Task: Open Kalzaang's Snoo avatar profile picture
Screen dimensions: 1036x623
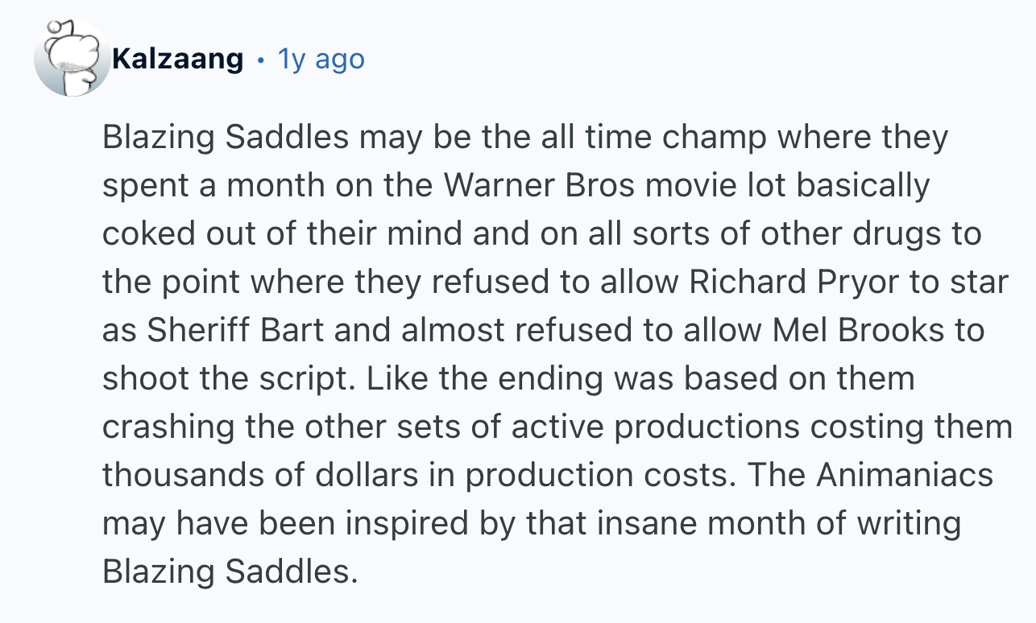Action: pyautogui.click(x=72, y=58)
